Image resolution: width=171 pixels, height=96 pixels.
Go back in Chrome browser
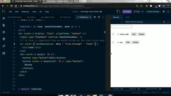pos(3,6)
